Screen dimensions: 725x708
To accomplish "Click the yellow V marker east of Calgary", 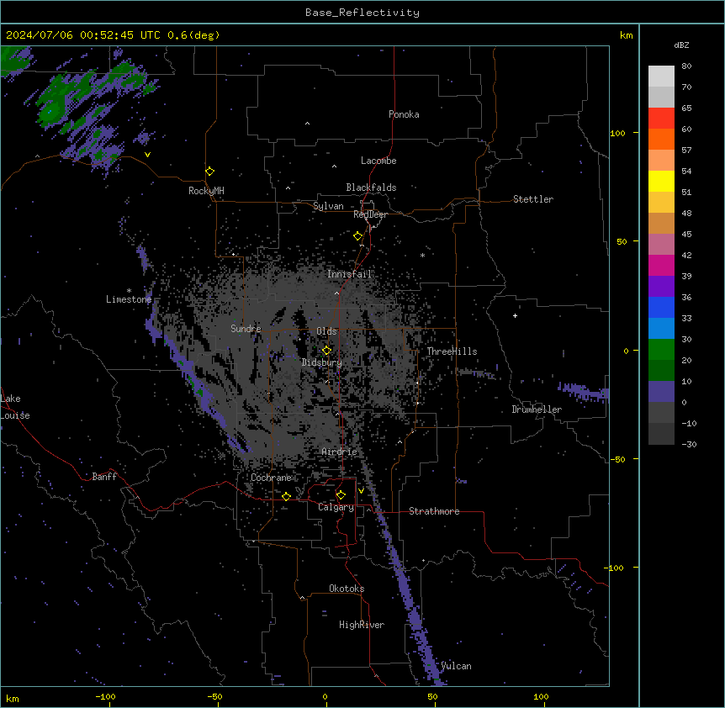I will click(x=361, y=491).
